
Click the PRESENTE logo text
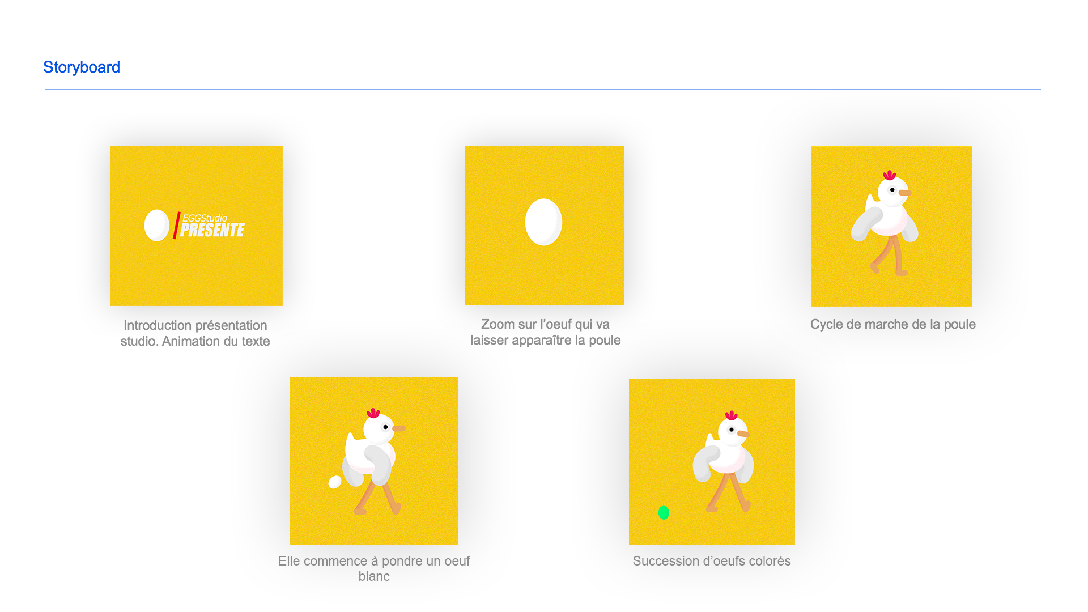212,229
